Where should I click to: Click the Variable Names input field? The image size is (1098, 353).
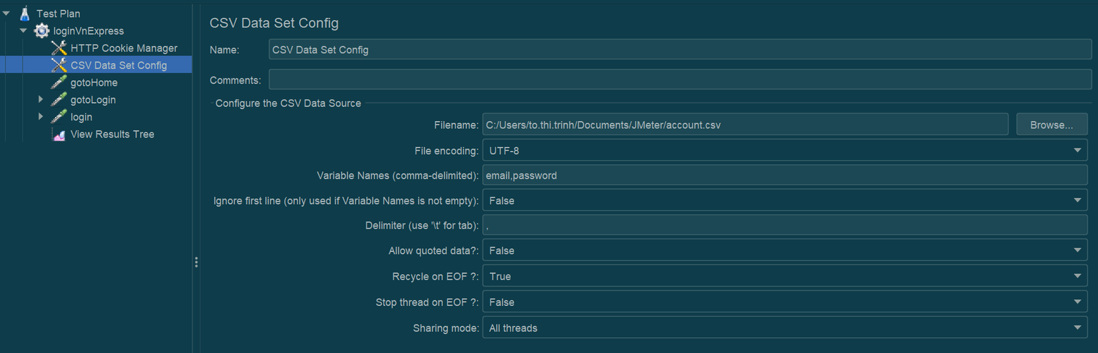pos(784,176)
